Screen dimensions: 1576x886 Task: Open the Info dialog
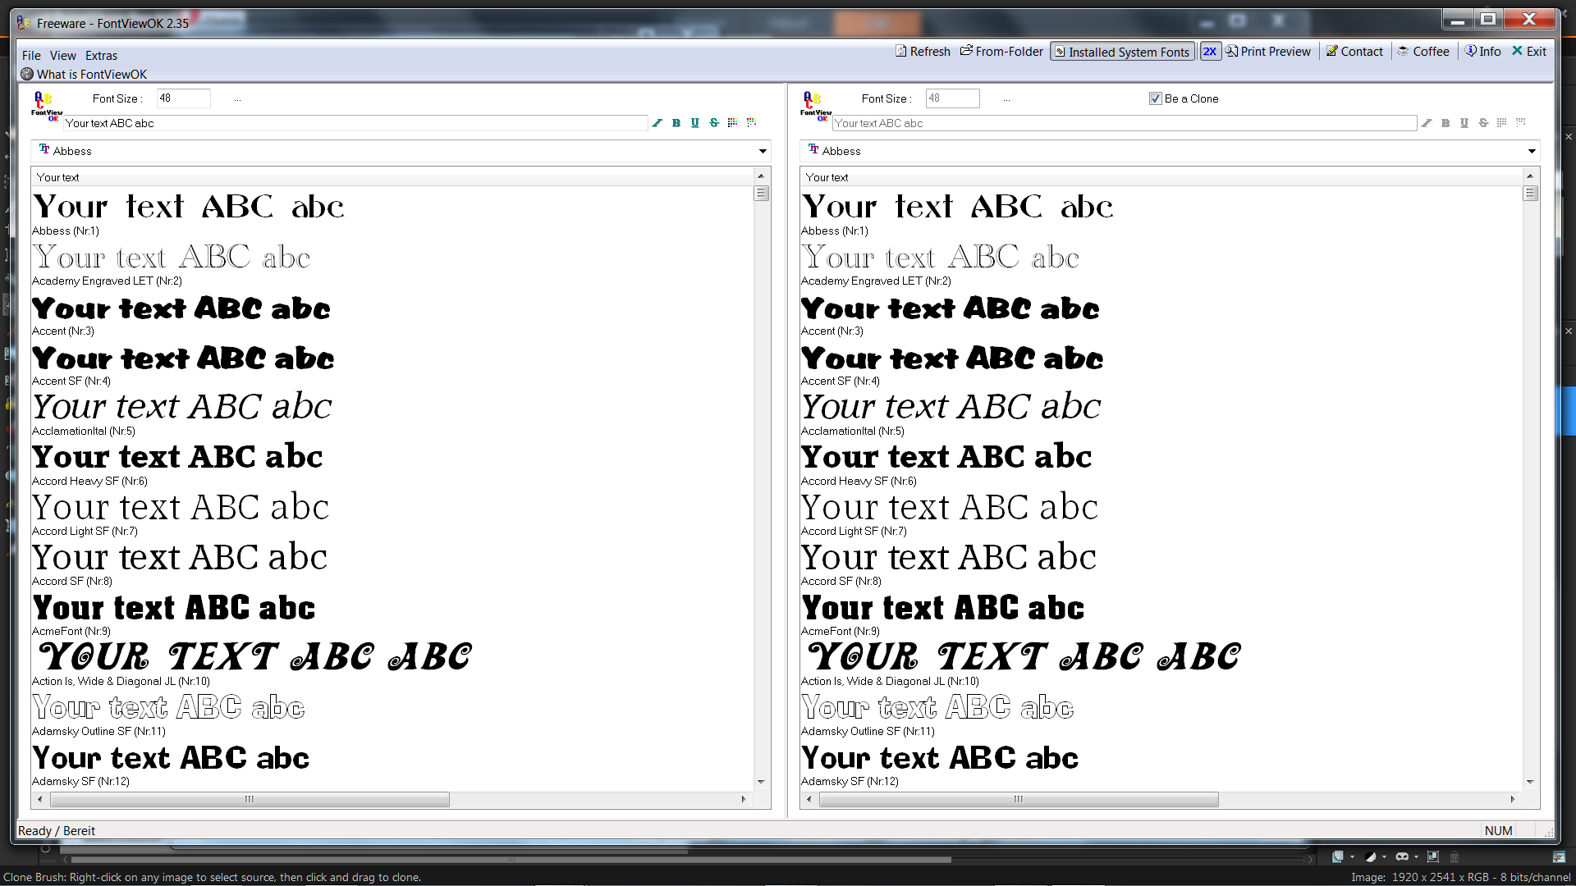1483,52
